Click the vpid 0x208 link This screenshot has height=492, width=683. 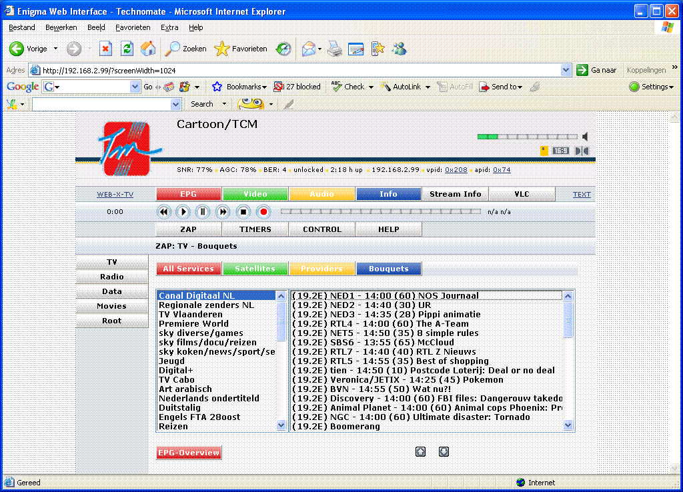pos(456,170)
